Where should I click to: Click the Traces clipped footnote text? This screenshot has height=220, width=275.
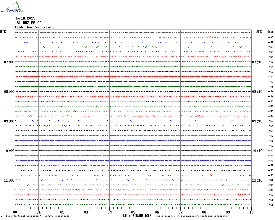pos(190,216)
